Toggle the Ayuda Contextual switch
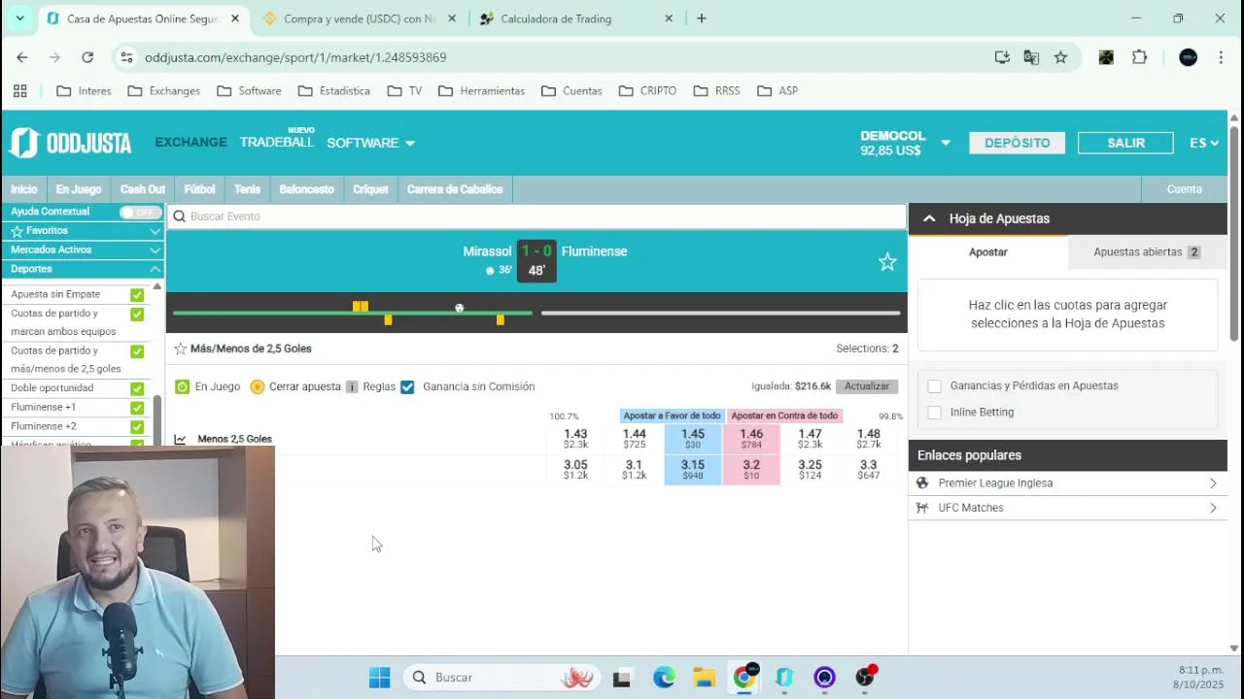 (x=140, y=212)
